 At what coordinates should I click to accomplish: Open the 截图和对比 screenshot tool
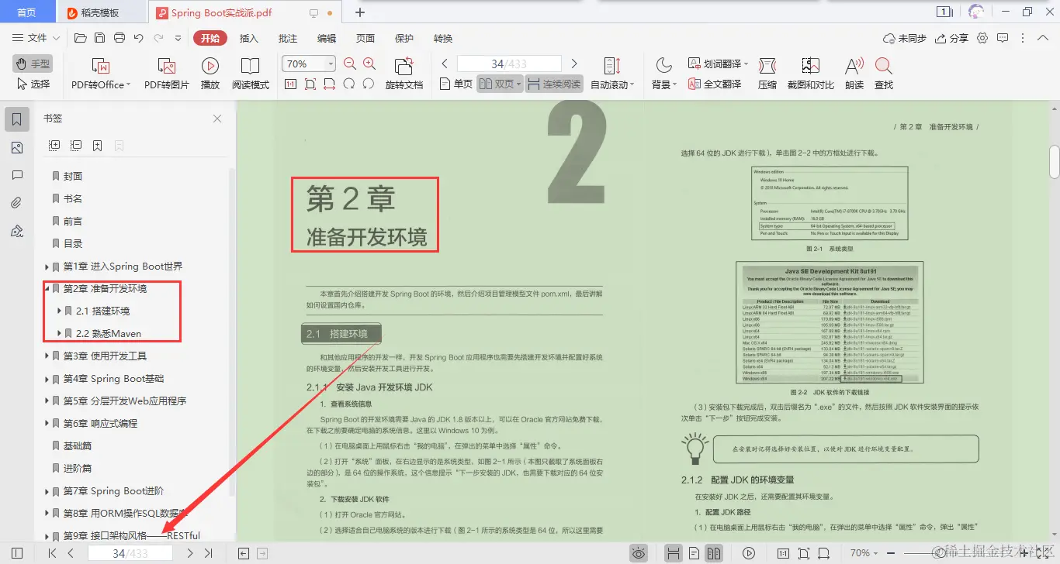coord(809,74)
